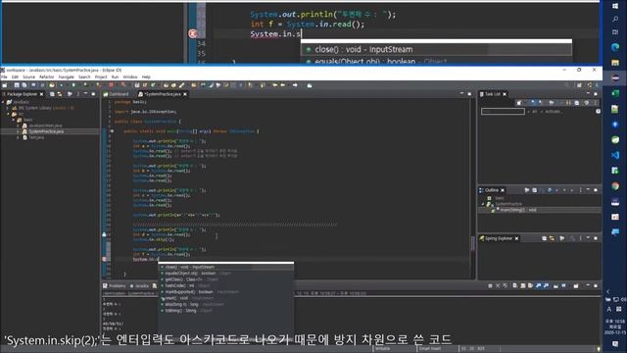Click the fold toggle beside main method
Screen dimensions: 627x353
pos(112,131)
